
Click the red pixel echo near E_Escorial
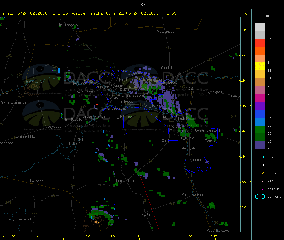click(x=97, y=105)
